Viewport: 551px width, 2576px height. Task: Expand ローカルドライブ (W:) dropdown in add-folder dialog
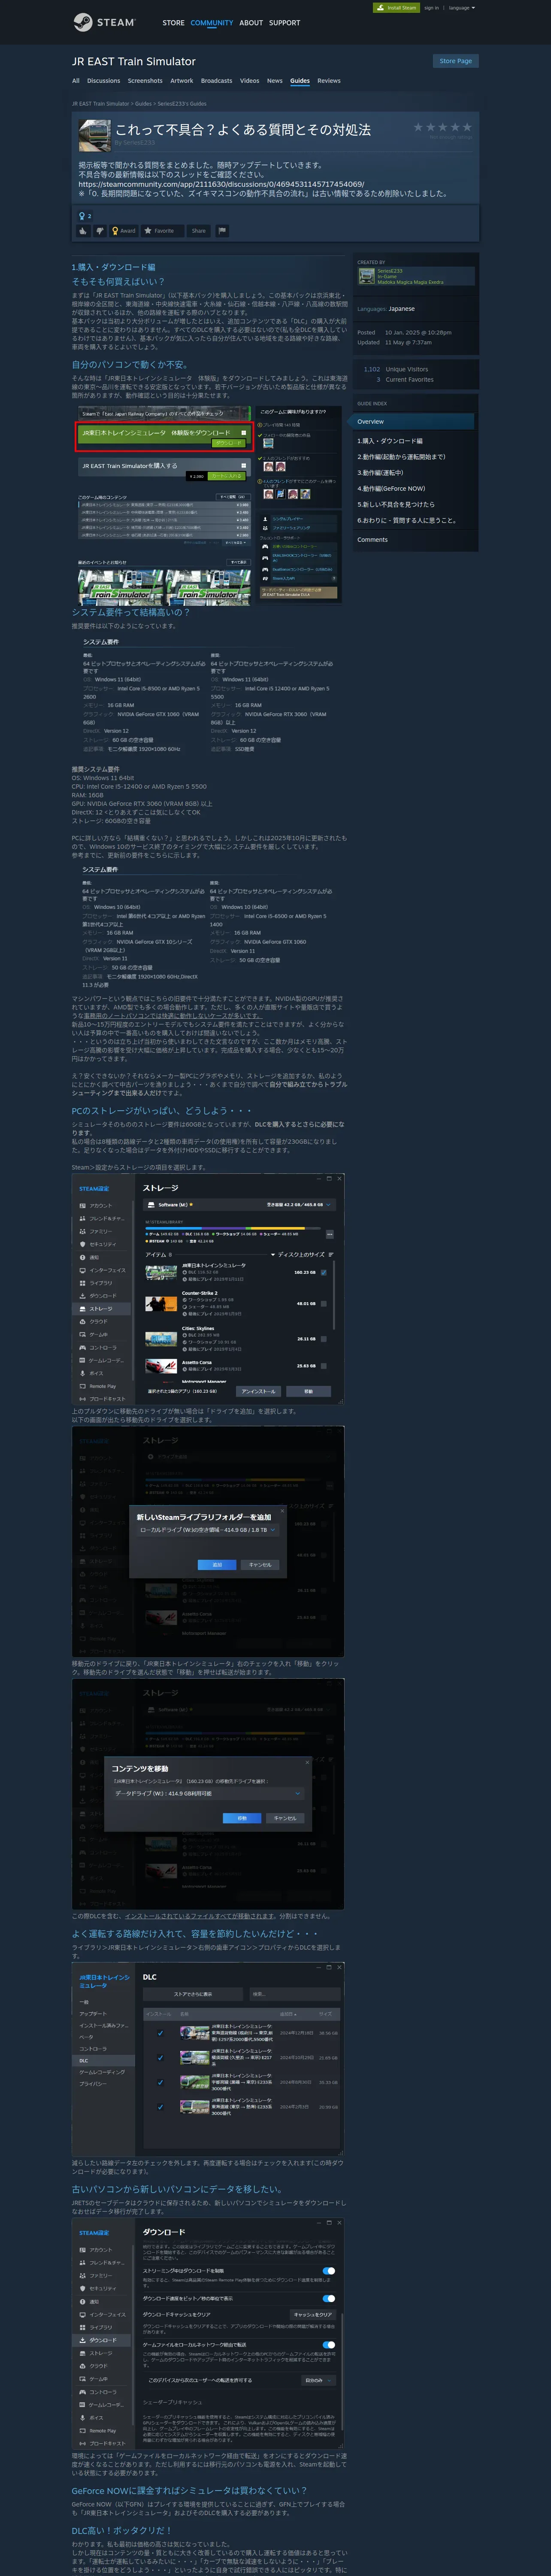coord(208,1530)
